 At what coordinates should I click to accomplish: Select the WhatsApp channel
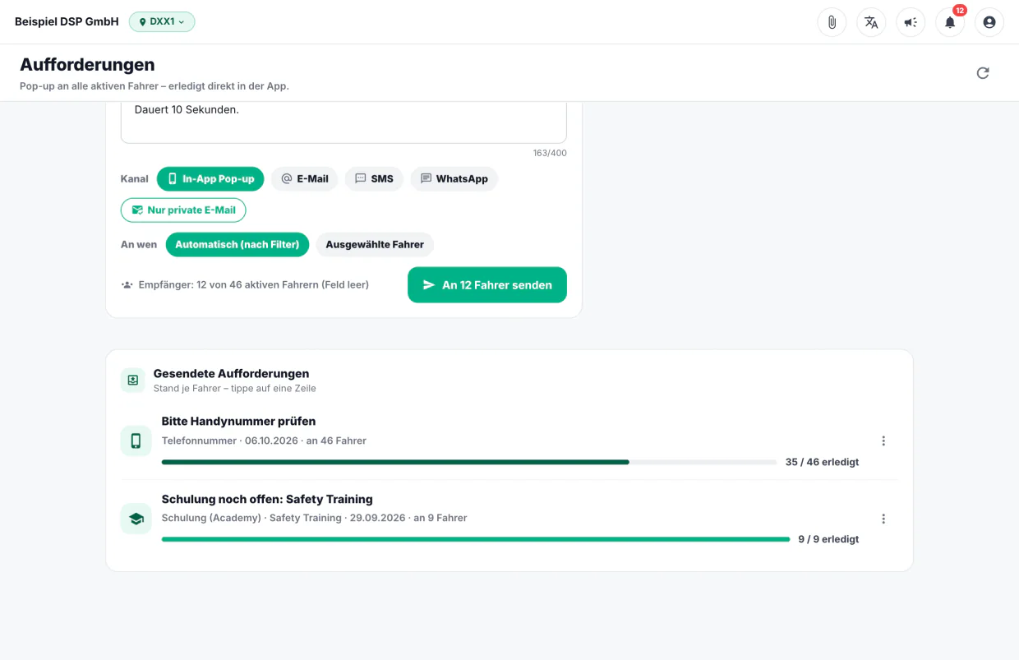click(x=454, y=178)
